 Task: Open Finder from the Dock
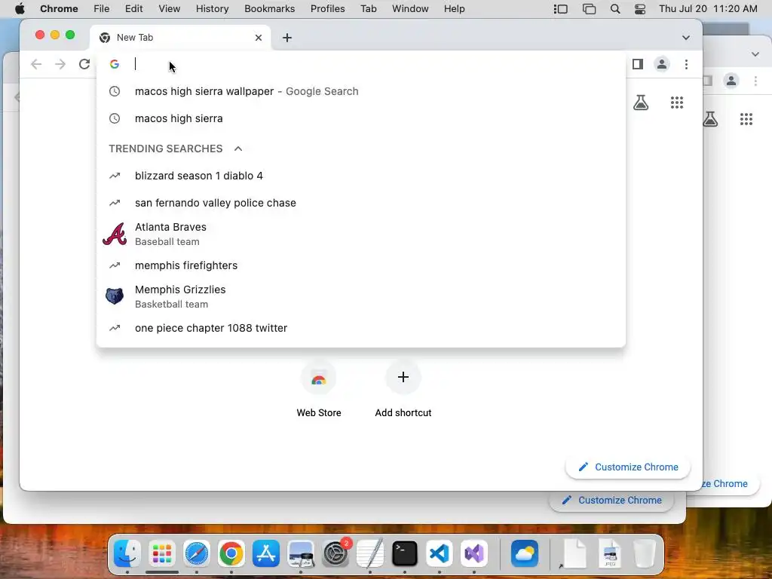127,553
